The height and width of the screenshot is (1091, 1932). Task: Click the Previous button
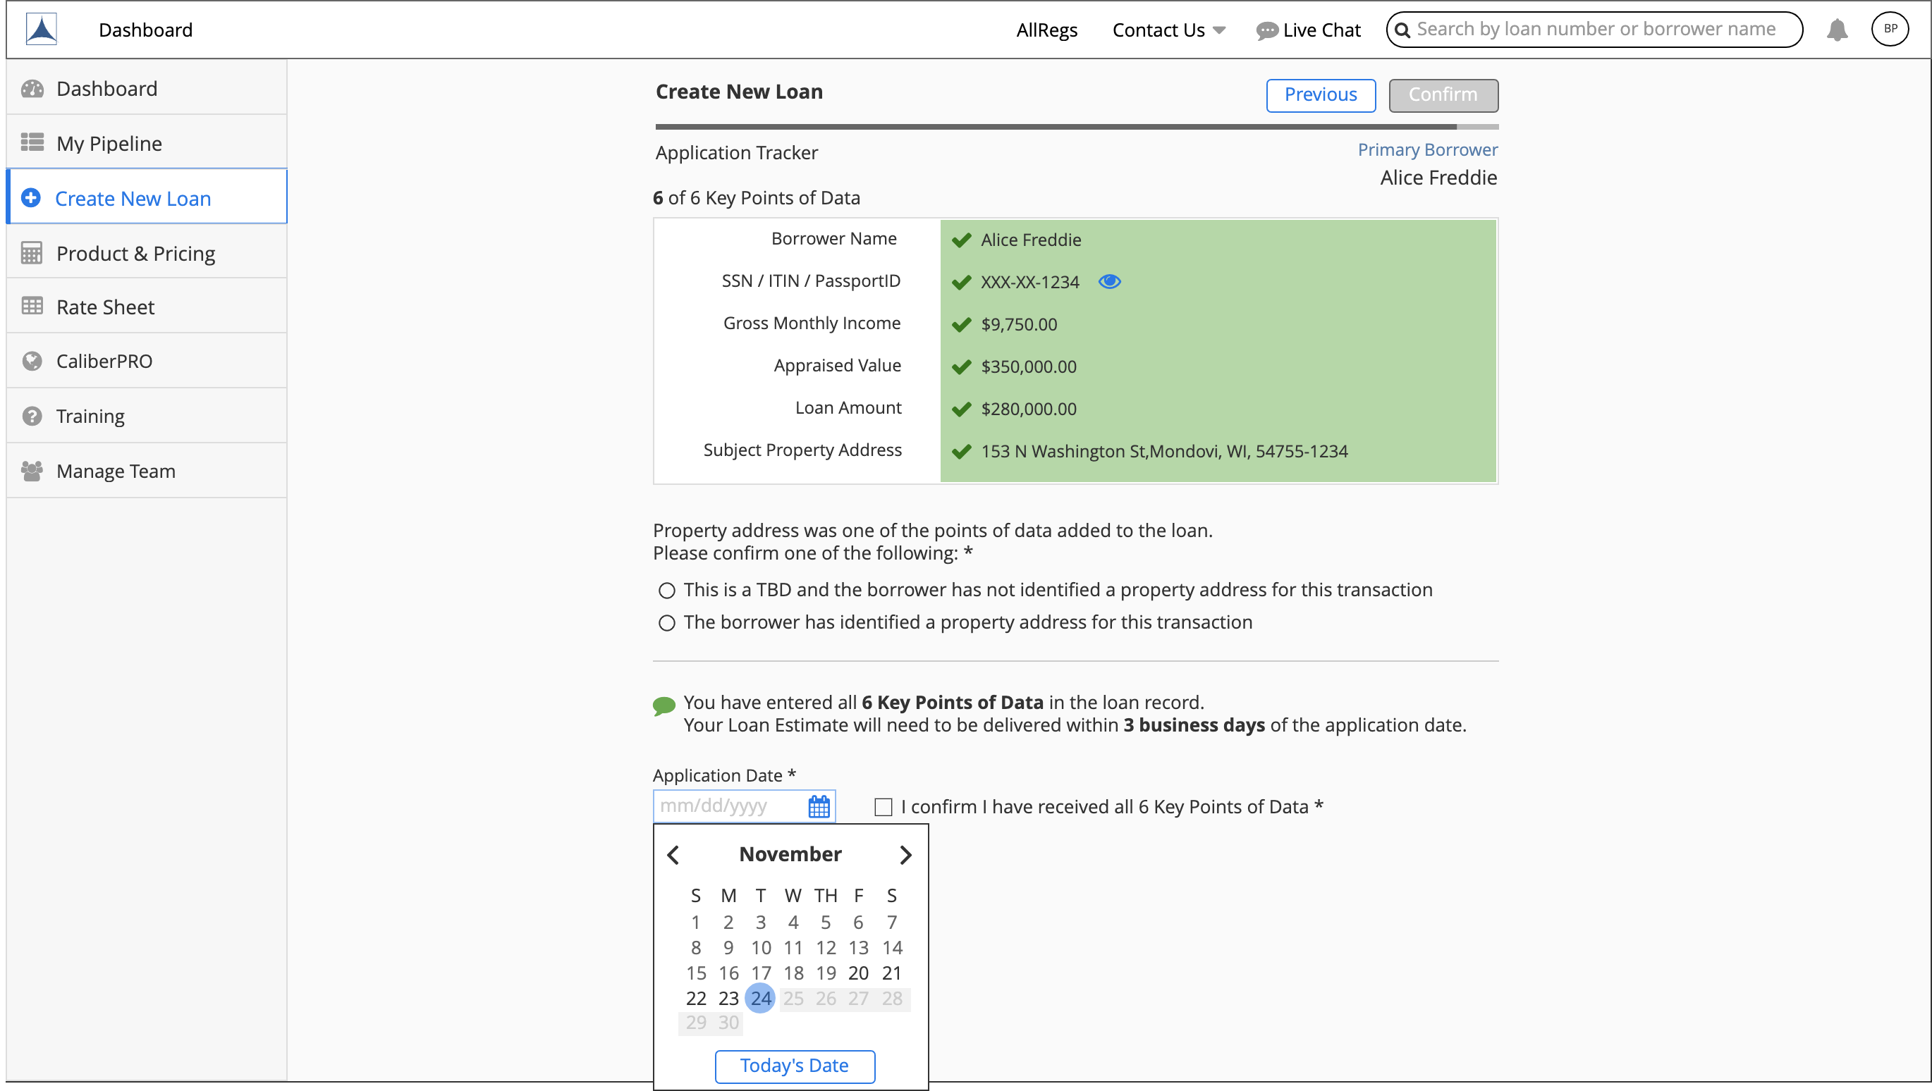tap(1320, 95)
